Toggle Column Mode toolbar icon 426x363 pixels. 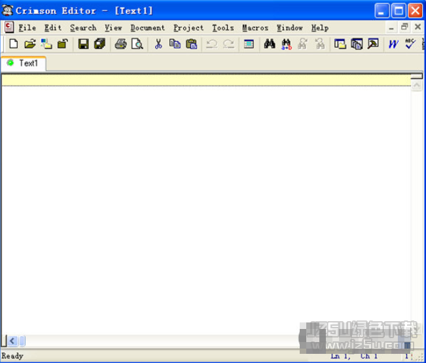tap(249, 44)
